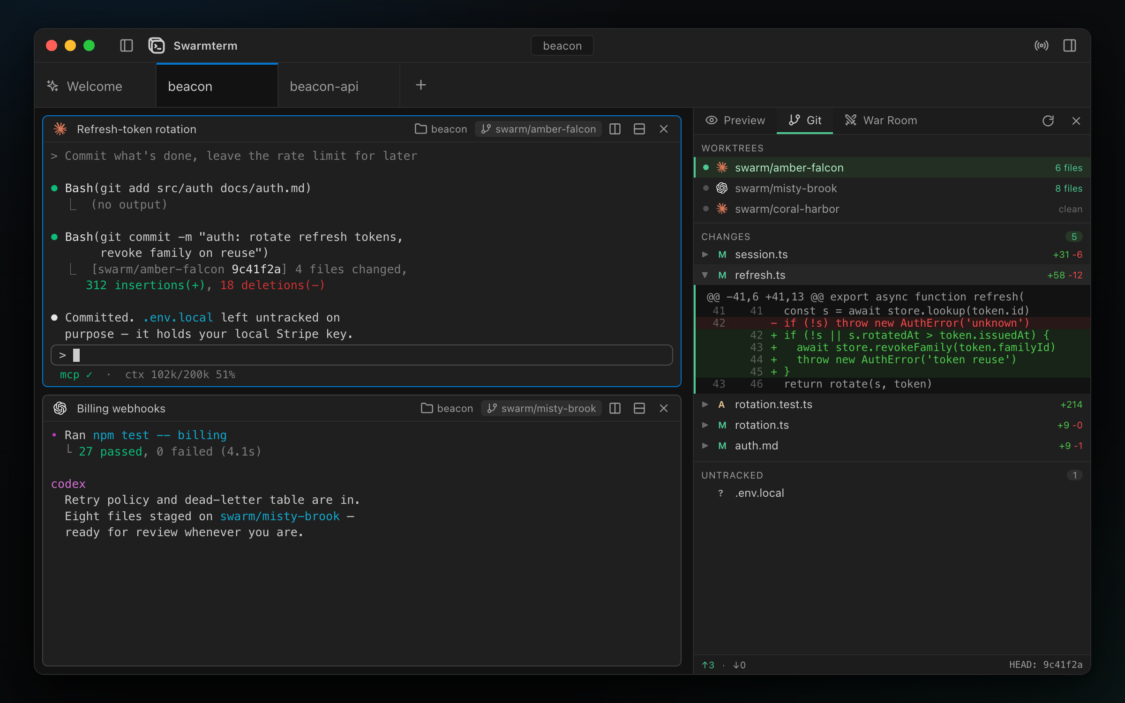Click the rotation.test.ts file name
This screenshot has width=1125, height=703.
pos(773,404)
